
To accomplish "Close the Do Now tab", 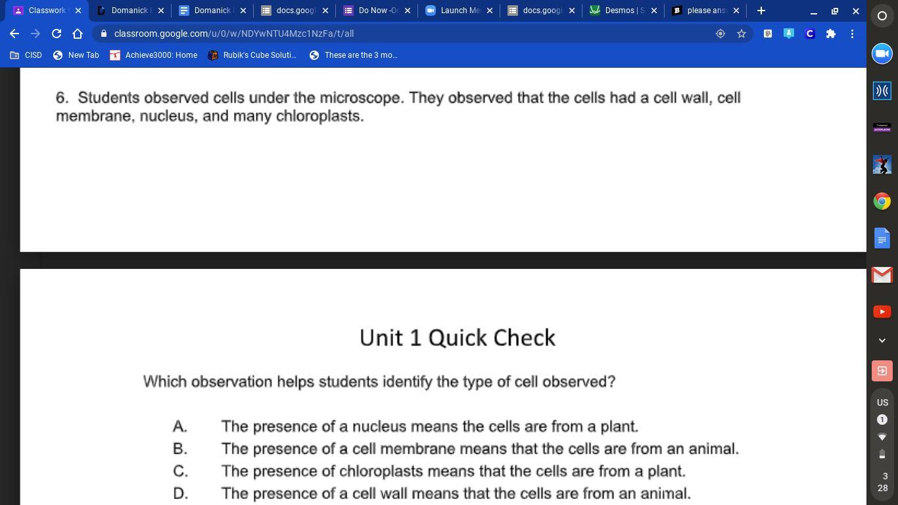I will [408, 11].
